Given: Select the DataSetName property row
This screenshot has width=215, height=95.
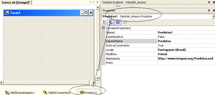Looking at the screenshot, I should [x=158, y=41].
